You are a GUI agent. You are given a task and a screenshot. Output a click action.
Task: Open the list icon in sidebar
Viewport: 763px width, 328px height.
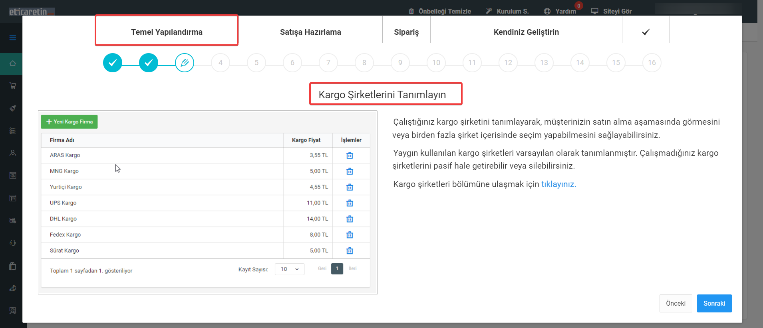click(x=13, y=131)
